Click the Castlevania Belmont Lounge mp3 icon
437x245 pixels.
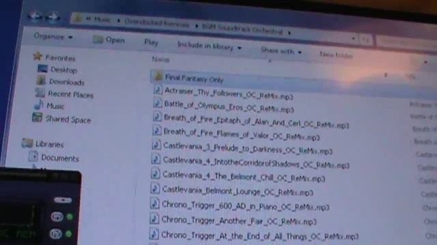pos(155,189)
